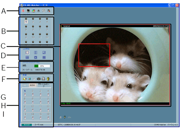The height and width of the screenshot is (129, 182).
Task: Select camera channel 12
Action: (x=47, y=37)
